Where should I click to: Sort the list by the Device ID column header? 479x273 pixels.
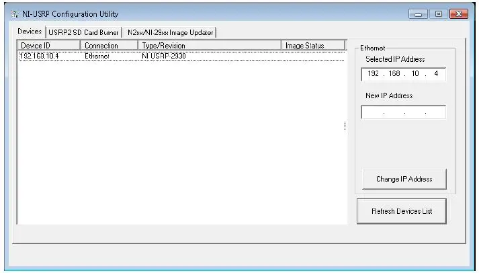(48, 46)
